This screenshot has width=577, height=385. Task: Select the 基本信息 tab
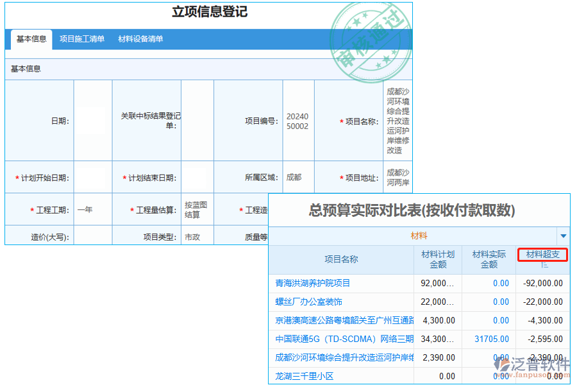pyautogui.click(x=31, y=39)
